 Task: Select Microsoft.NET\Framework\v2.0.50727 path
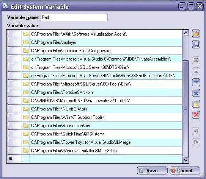point(106,101)
